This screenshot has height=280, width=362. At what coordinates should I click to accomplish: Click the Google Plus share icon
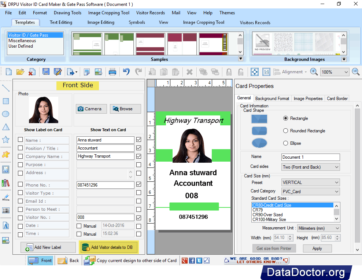[x=184, y=261]
